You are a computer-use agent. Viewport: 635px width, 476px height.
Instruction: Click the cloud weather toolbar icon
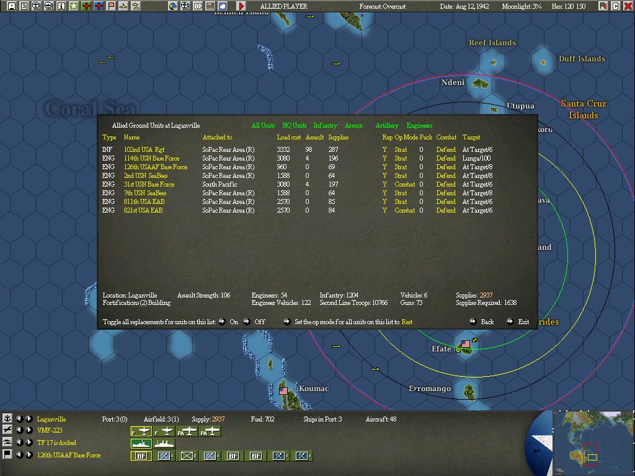(223, 6)
